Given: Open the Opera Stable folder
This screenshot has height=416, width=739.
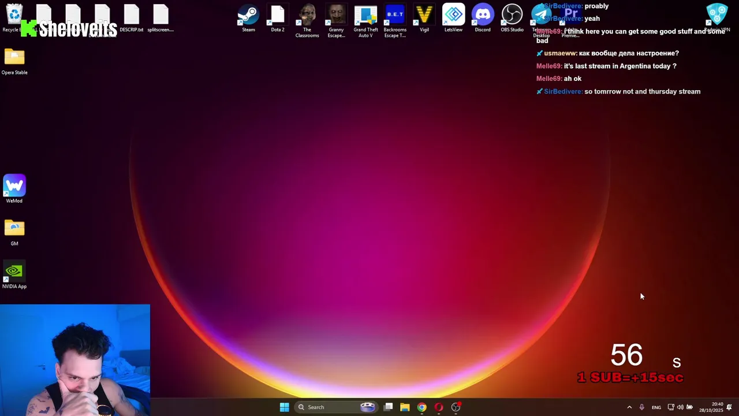Looking at the screenshot, I should click(14, 62).
